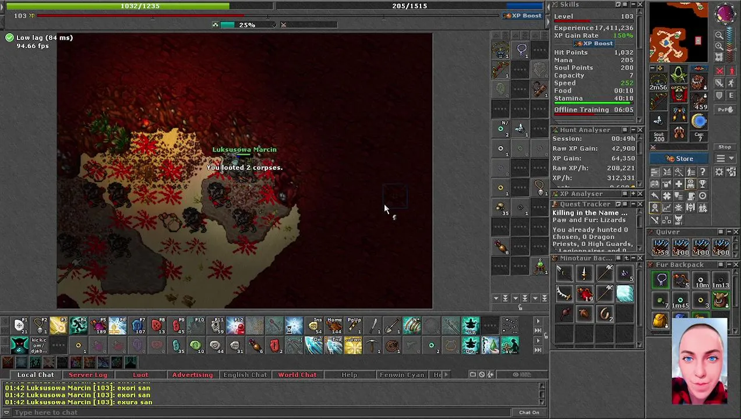Click the bow weapon slot
This screenshot has height=419, width=741.
coord(658,101)
